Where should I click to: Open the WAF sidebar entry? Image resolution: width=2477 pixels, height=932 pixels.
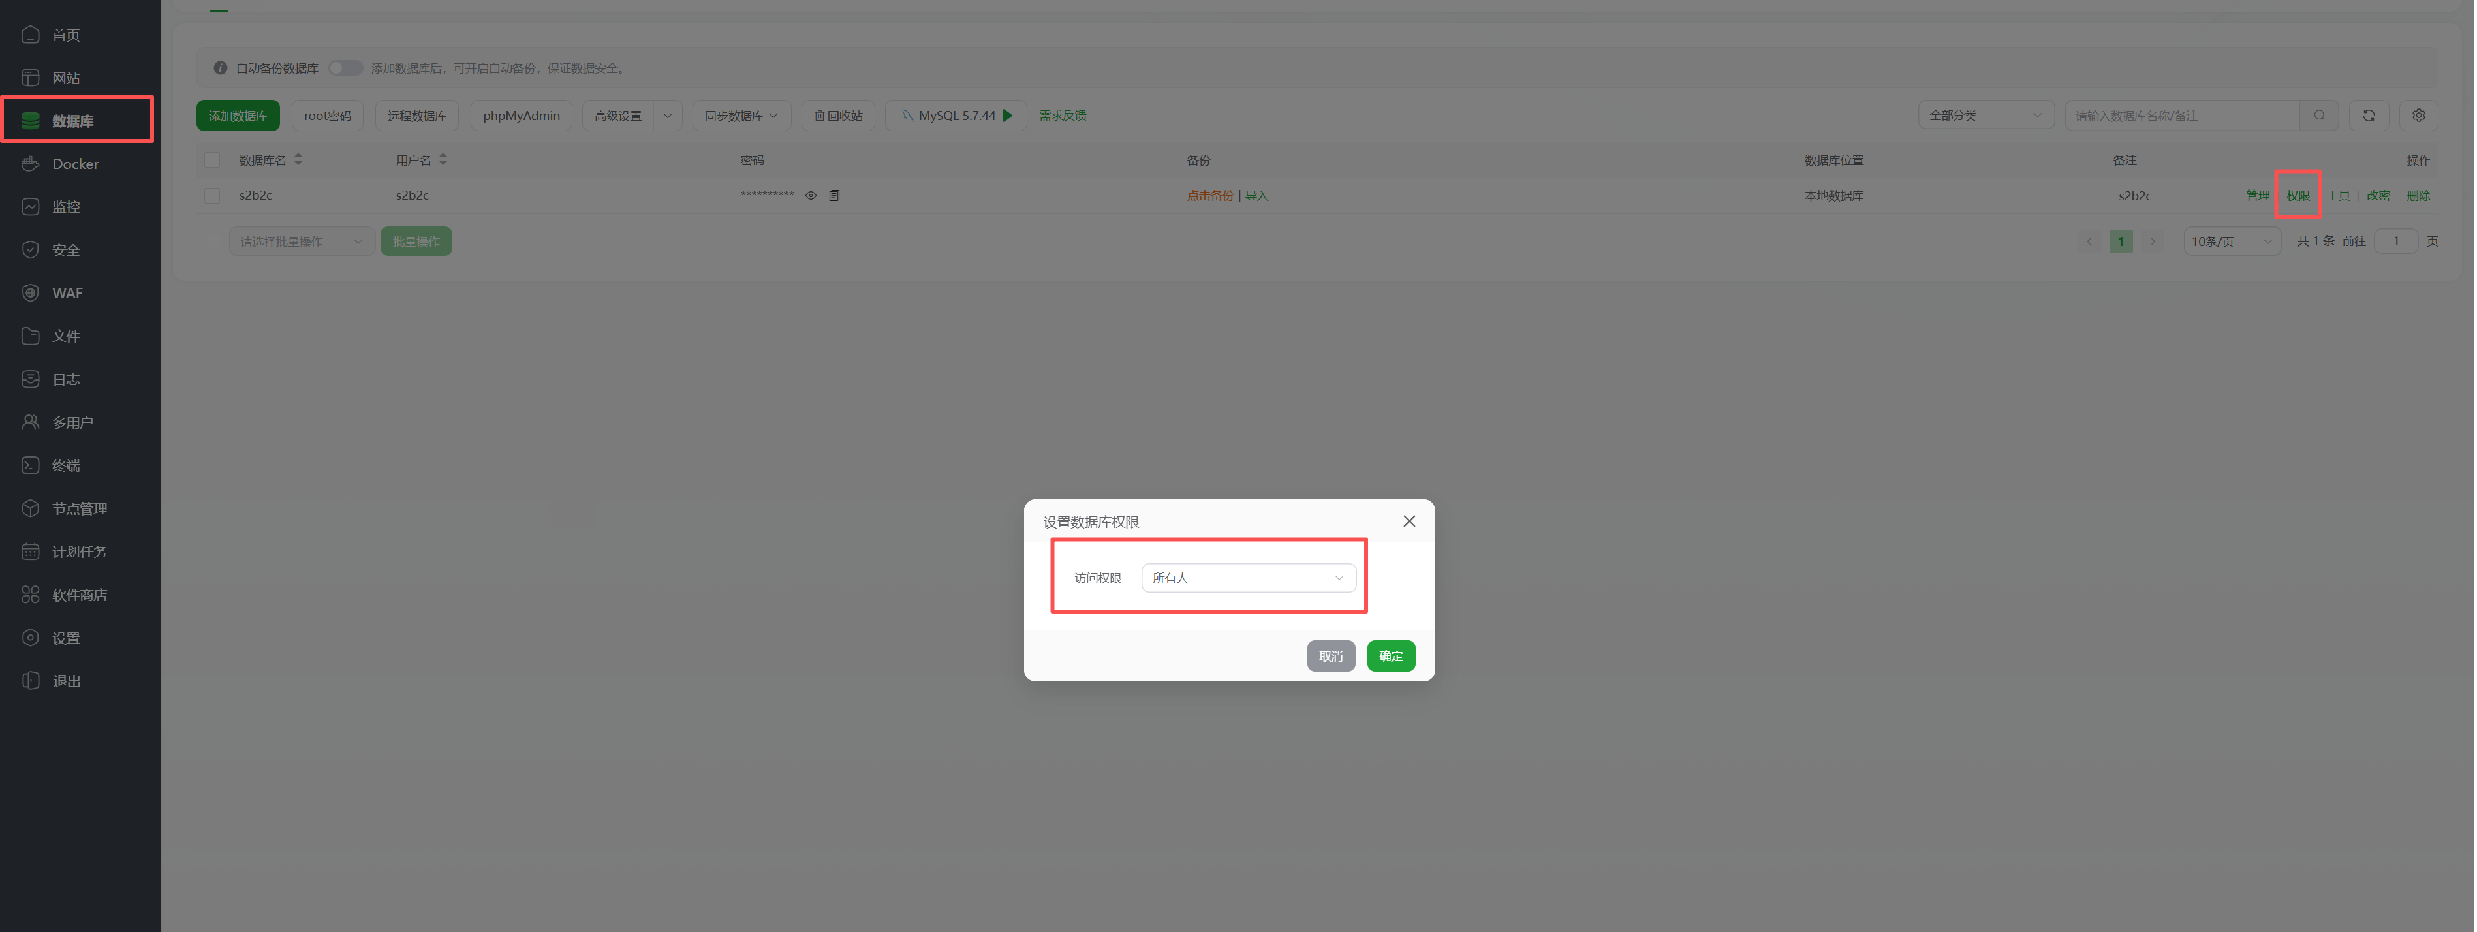click(67, 293)
